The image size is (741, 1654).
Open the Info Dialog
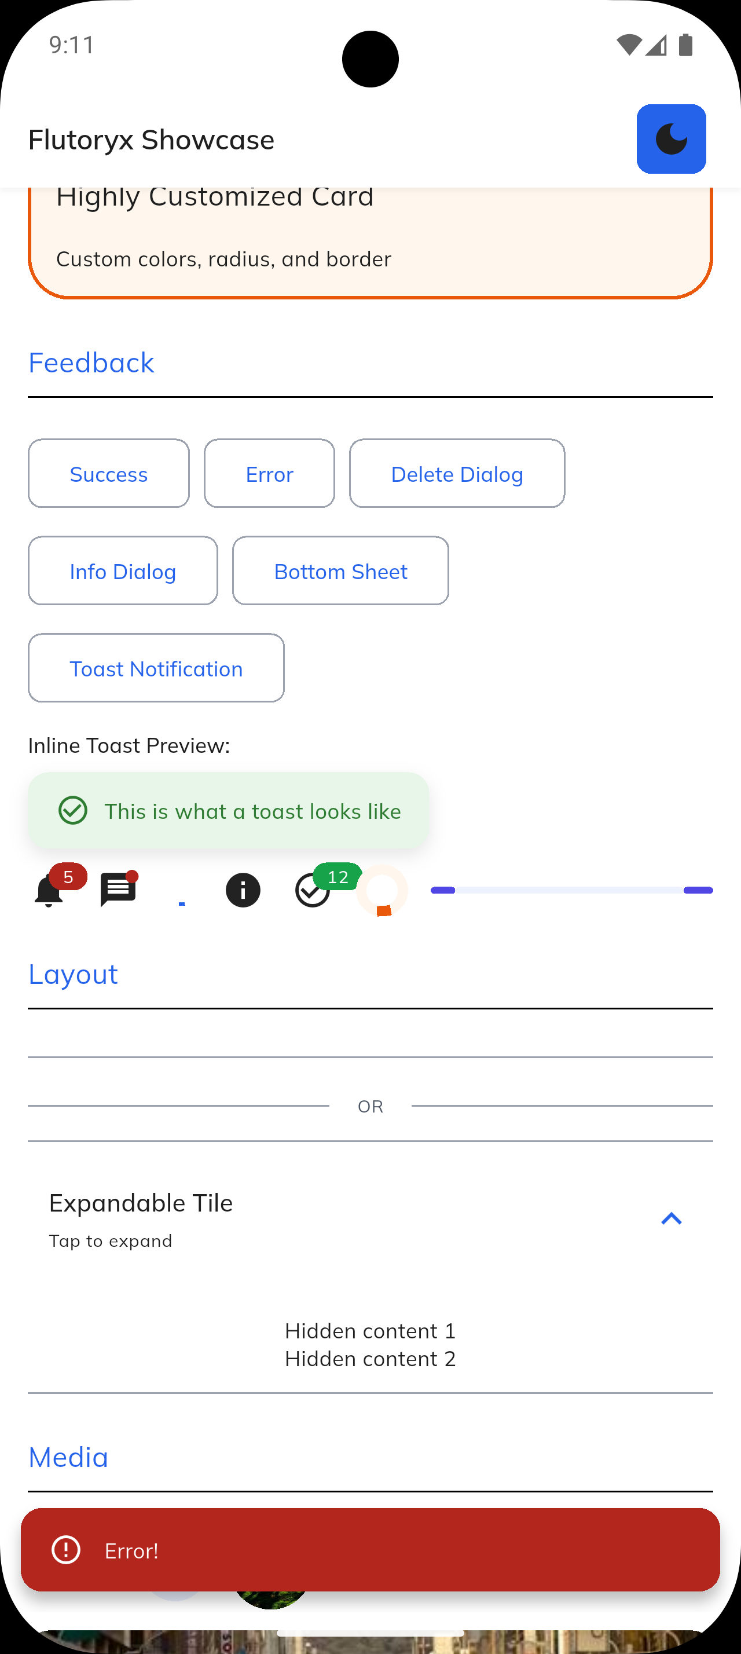coord(123,570)
